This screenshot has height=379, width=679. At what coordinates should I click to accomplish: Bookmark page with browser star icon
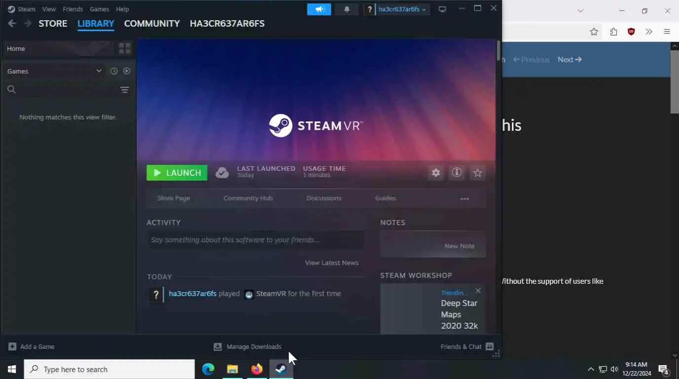tap(594, 32)
